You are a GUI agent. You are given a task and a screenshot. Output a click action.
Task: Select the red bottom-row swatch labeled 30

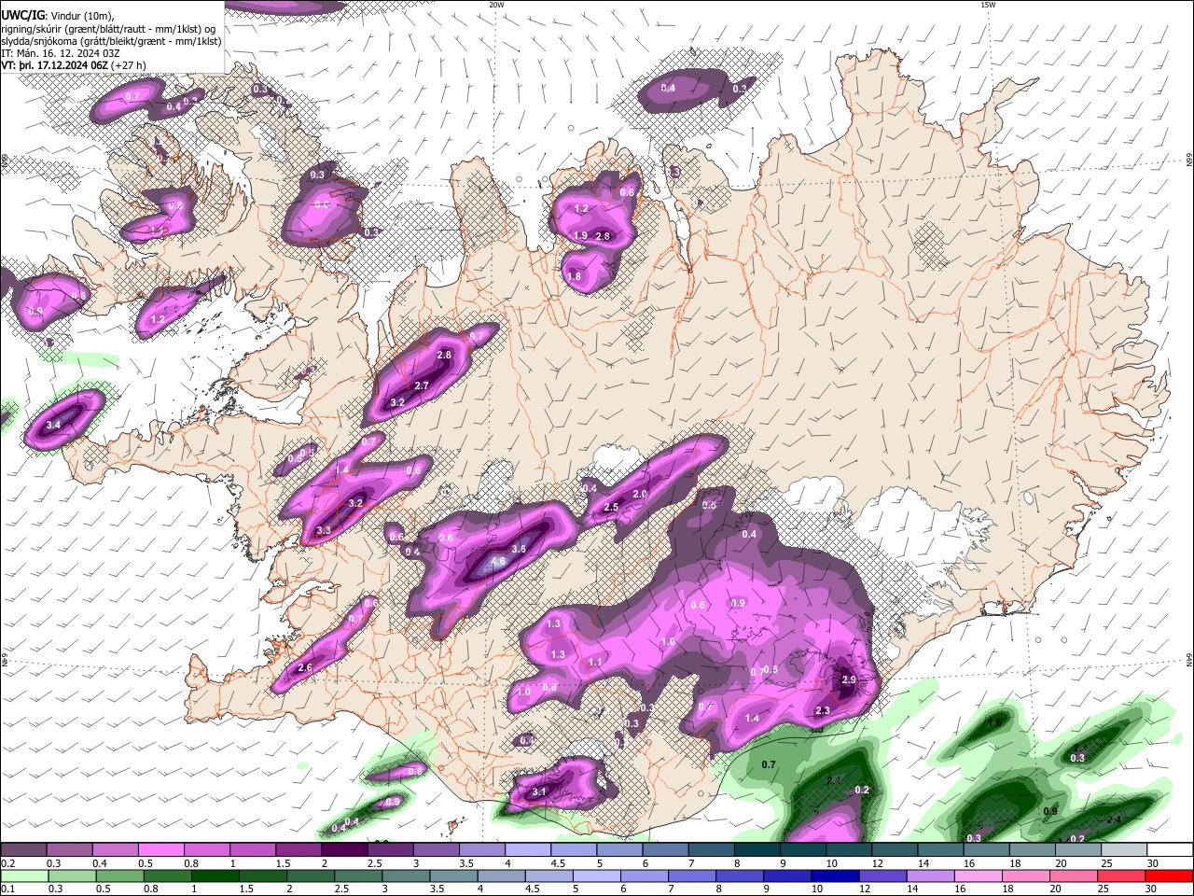pyautogui.click(x=1169, y=875)
